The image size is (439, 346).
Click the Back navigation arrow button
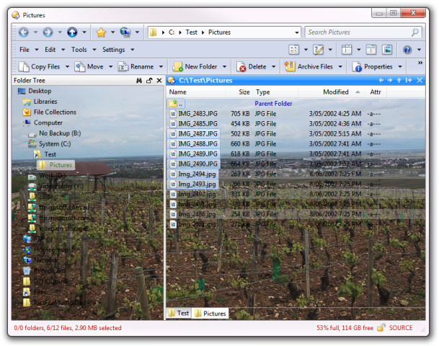(24, 32)
